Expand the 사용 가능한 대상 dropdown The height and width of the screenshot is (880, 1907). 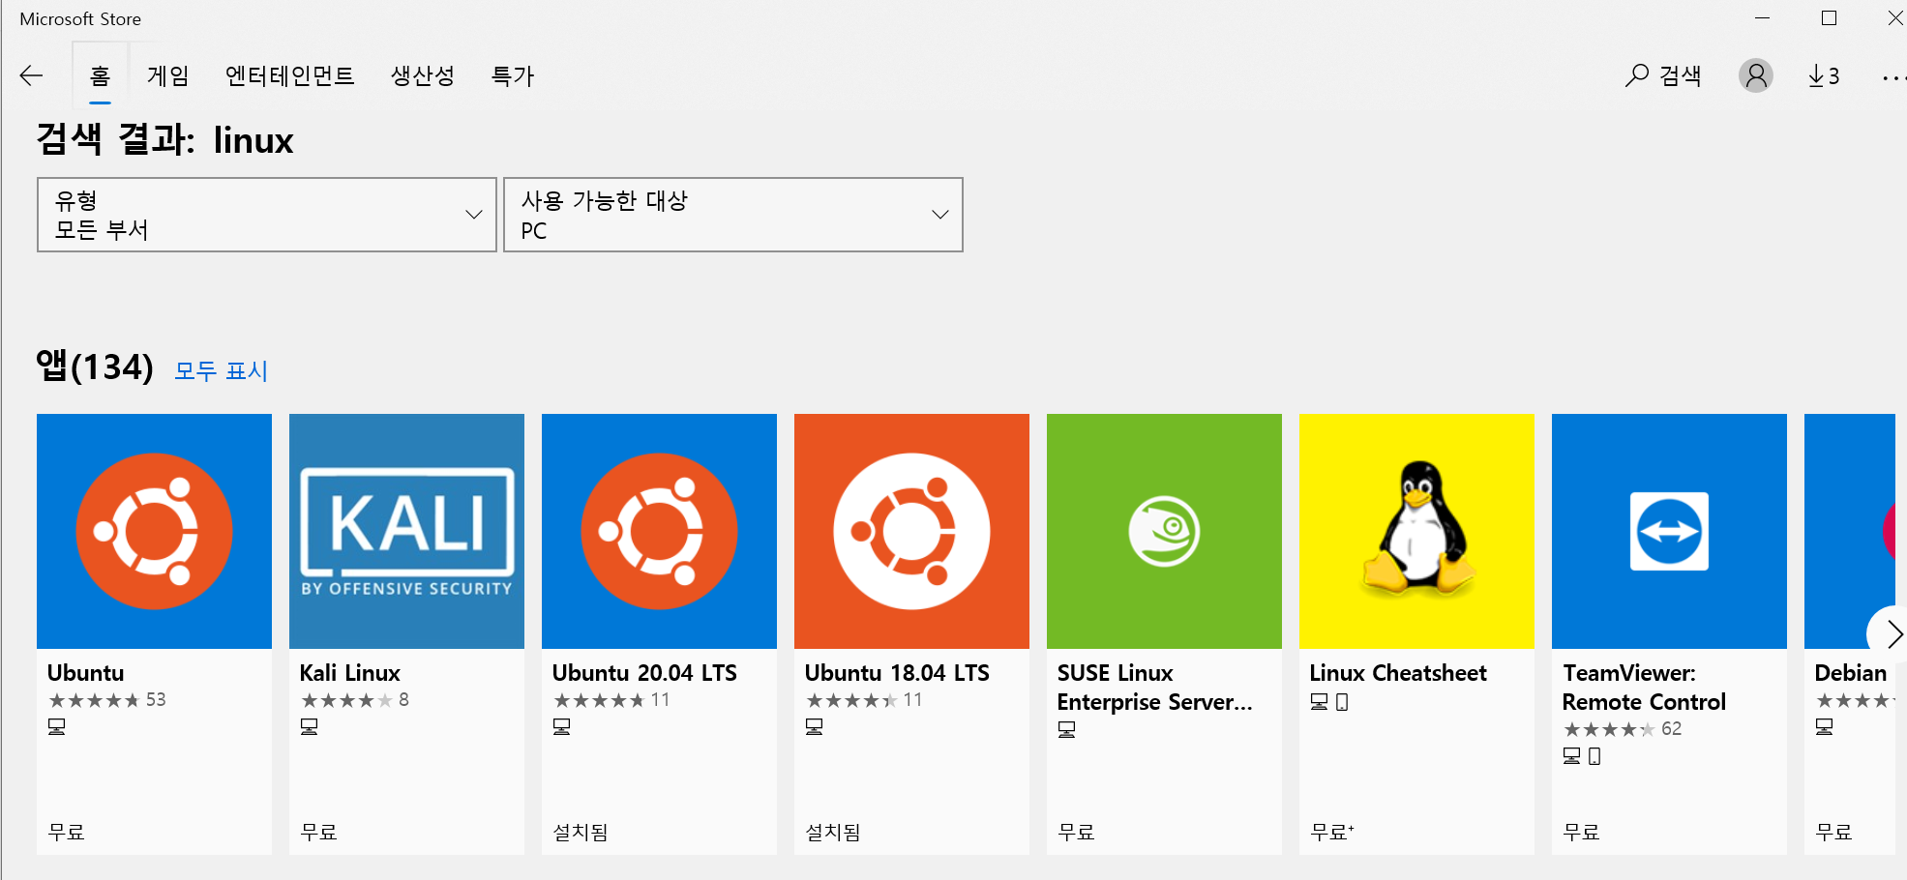pos(733,215)
